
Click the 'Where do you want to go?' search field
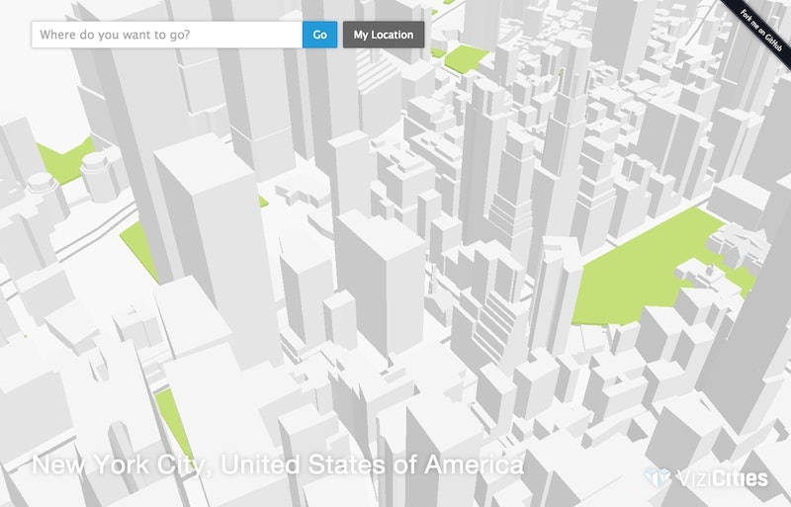point(167,35)
